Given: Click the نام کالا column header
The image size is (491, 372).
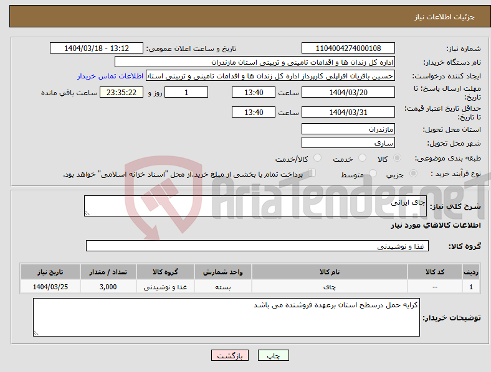Looking at the screenshot, I should [330, 272].
